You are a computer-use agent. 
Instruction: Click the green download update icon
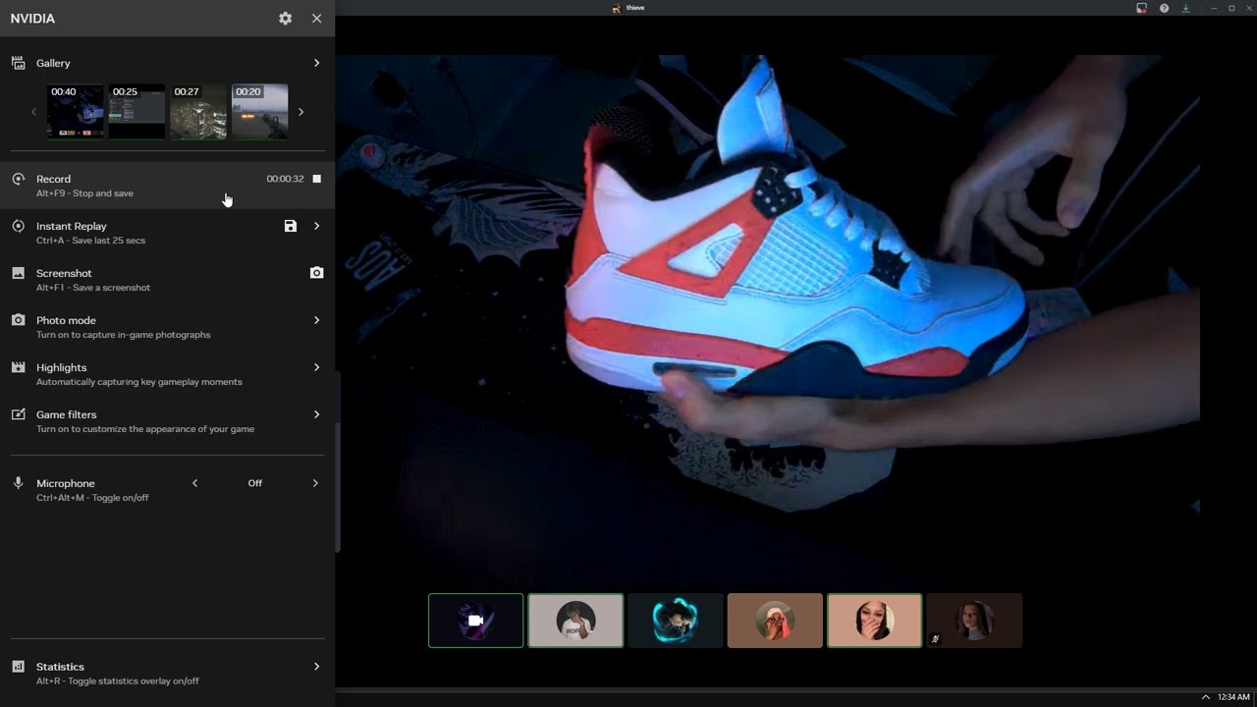[1185, 8]
